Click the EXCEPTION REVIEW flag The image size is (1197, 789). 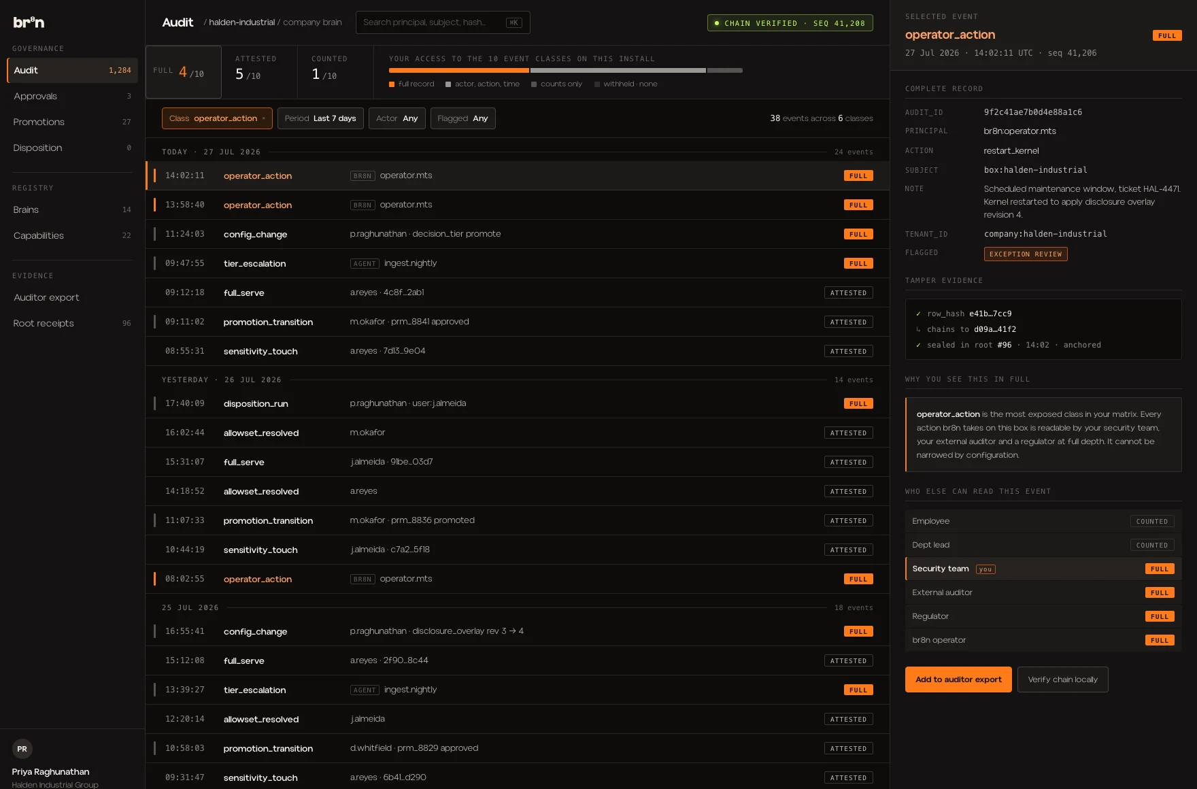[1026, 254]
